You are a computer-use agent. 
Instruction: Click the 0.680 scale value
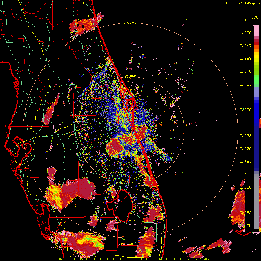[246, 110]
